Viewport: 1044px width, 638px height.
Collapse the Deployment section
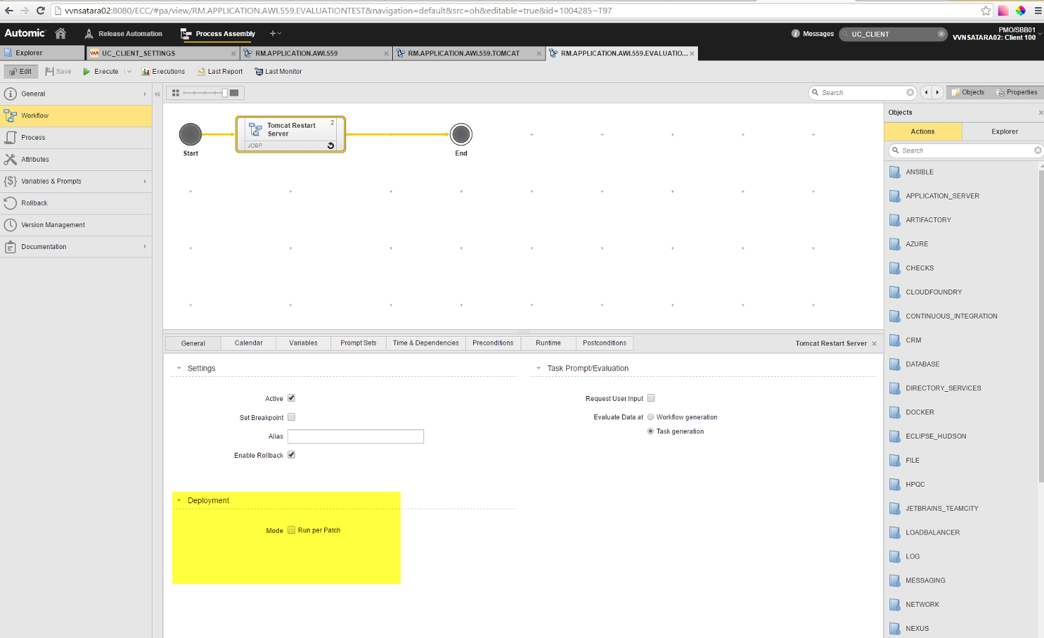(x=179, y=500)
